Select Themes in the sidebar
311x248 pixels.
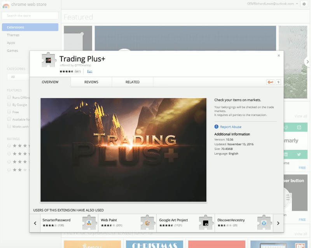[x=13, y=35]
